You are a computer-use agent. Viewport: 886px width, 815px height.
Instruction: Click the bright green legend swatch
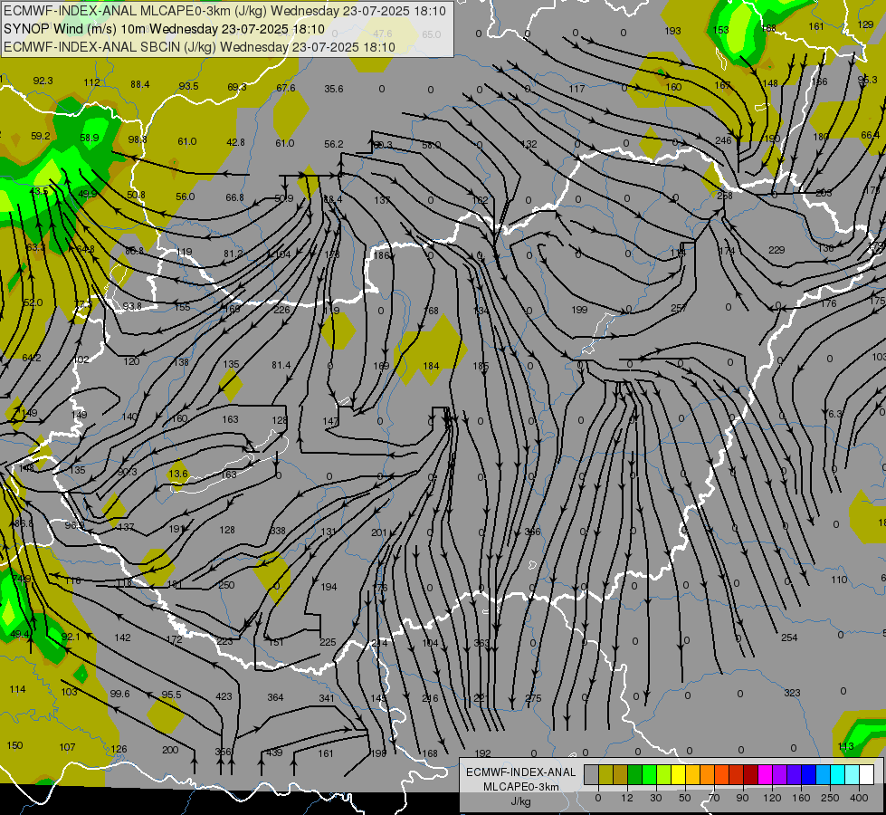[649, 775]
